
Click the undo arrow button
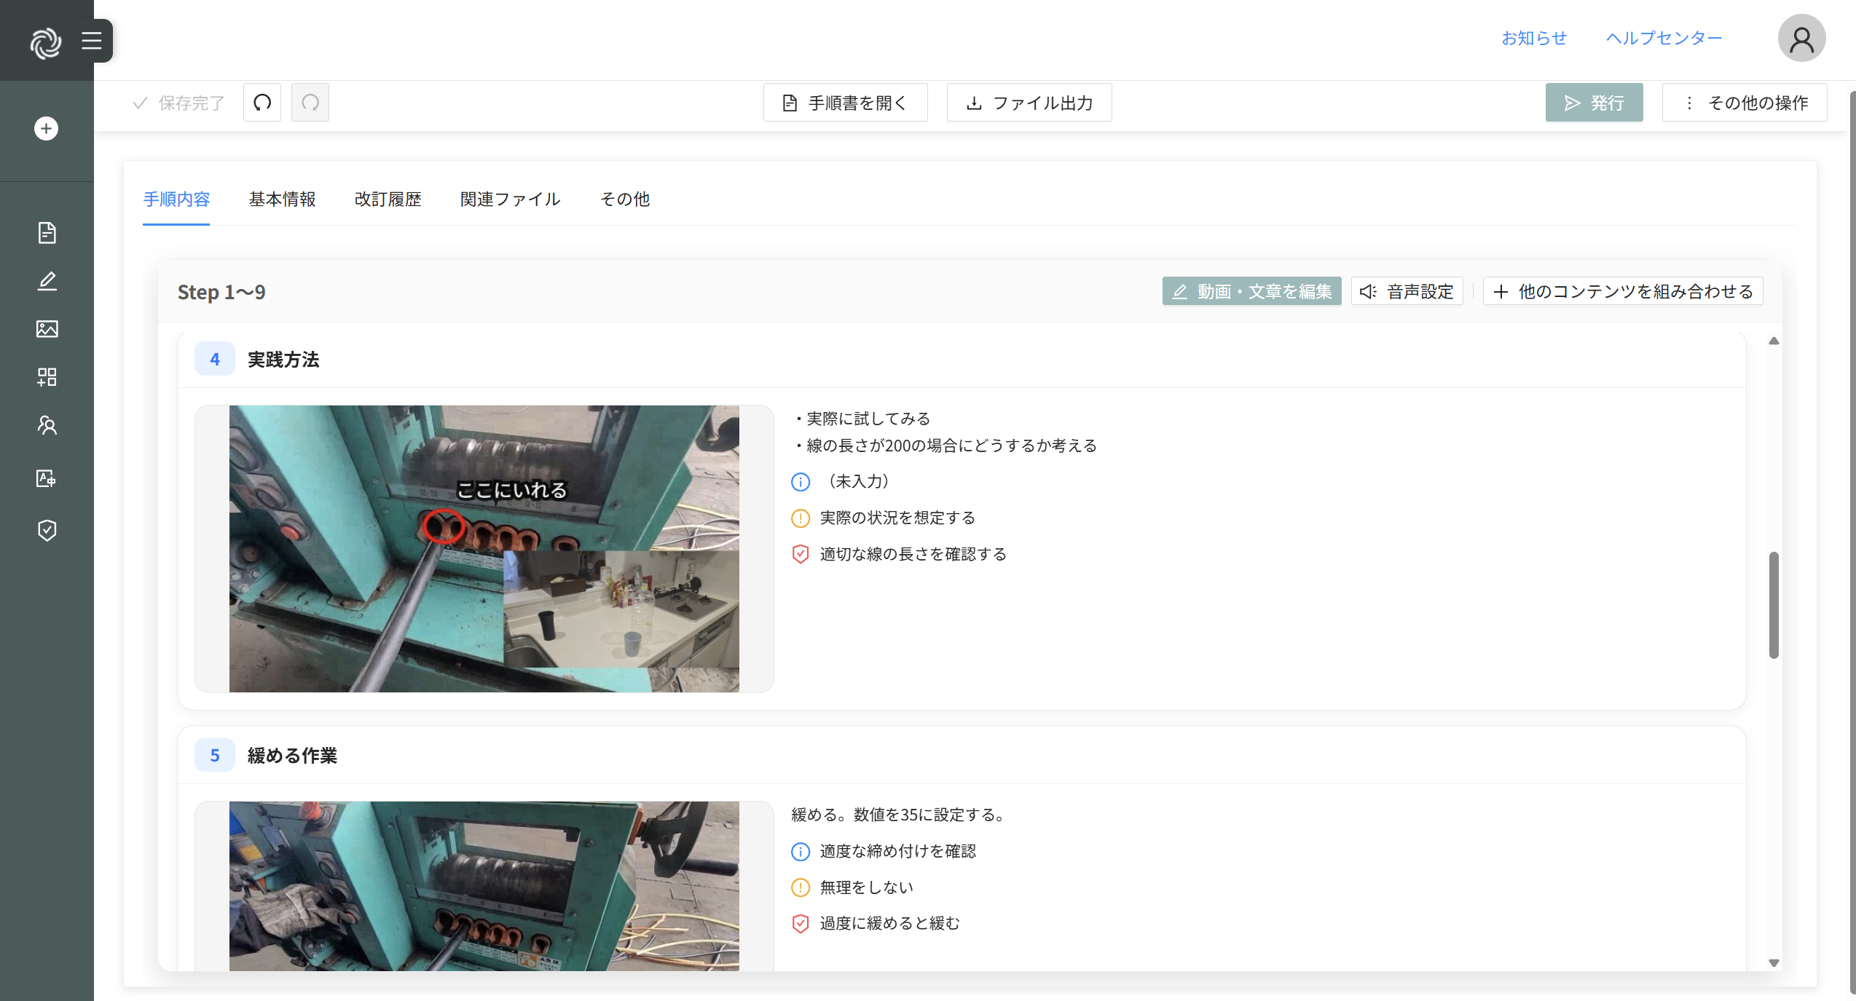click(x=262, y=103)
